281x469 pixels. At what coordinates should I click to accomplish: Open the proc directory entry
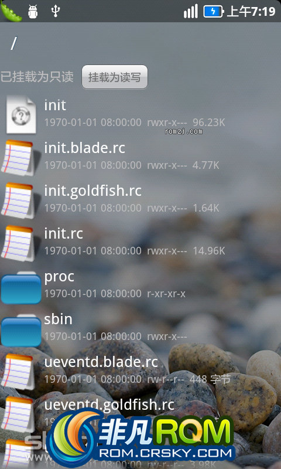(140, 286)
